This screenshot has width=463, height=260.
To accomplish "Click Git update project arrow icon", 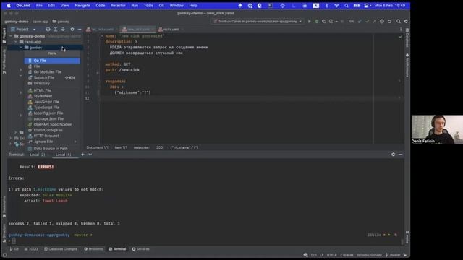I will pyautogui.click(x=360, y=21).
